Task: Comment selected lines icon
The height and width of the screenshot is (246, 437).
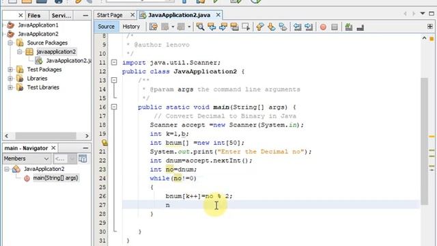Action: (349, 27)
